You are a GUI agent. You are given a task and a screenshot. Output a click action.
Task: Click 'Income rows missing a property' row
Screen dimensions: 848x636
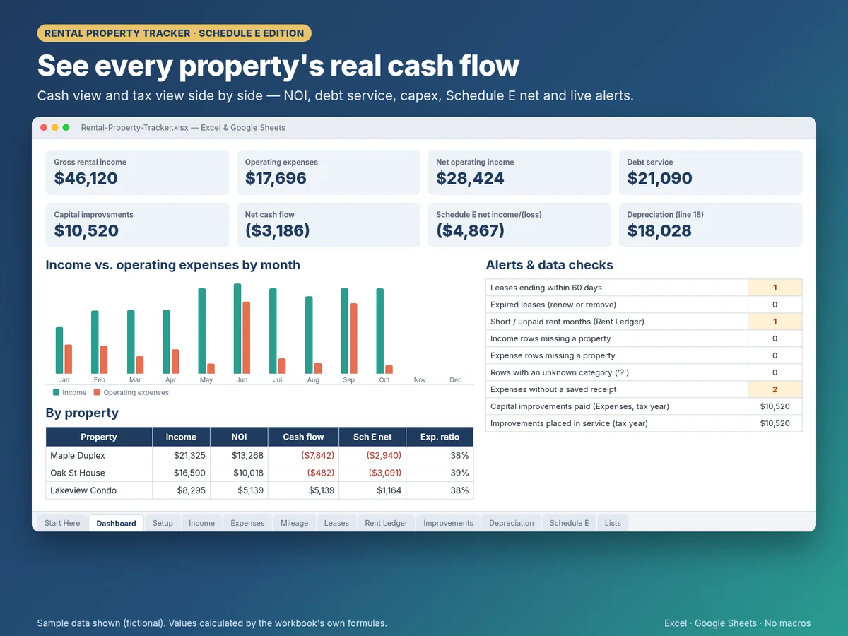(x=644, y=338)
